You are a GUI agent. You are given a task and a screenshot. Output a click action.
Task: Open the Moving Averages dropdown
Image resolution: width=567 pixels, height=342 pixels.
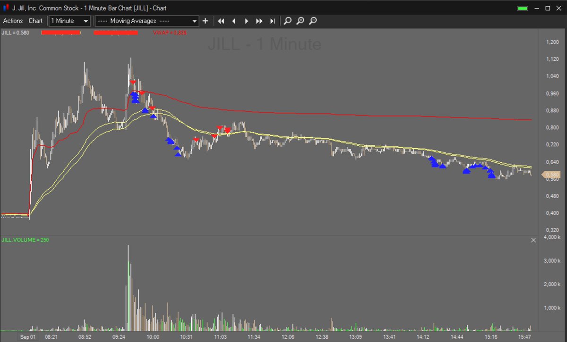click(147, 21)
